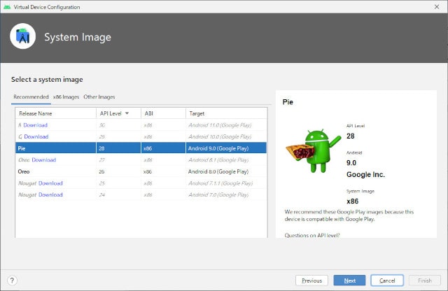This screenshot has height=291, width=448.
Task: Select the Recommended tab
Action: (31, 97)
